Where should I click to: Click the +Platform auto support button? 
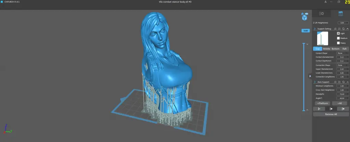tap(322, 103)
